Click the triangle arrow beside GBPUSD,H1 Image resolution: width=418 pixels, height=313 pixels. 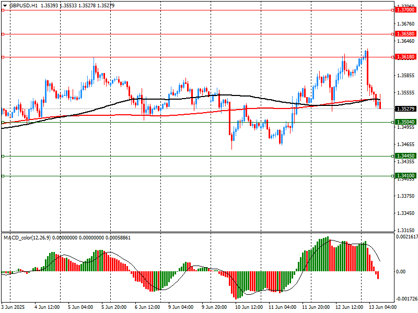tap(5, 5)
